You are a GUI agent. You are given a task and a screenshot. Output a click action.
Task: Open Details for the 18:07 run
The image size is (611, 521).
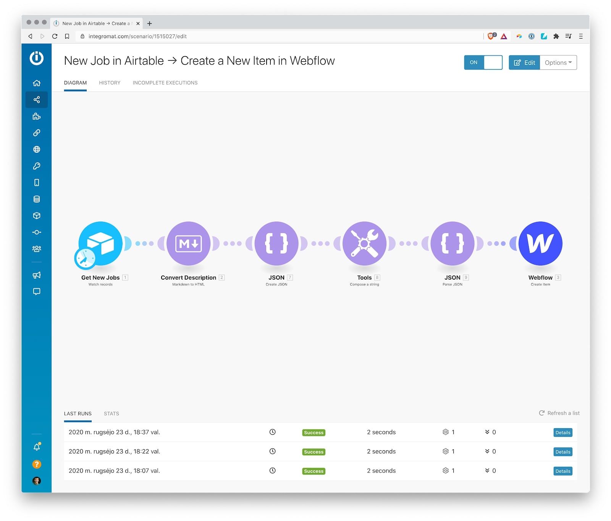point(563,471)
